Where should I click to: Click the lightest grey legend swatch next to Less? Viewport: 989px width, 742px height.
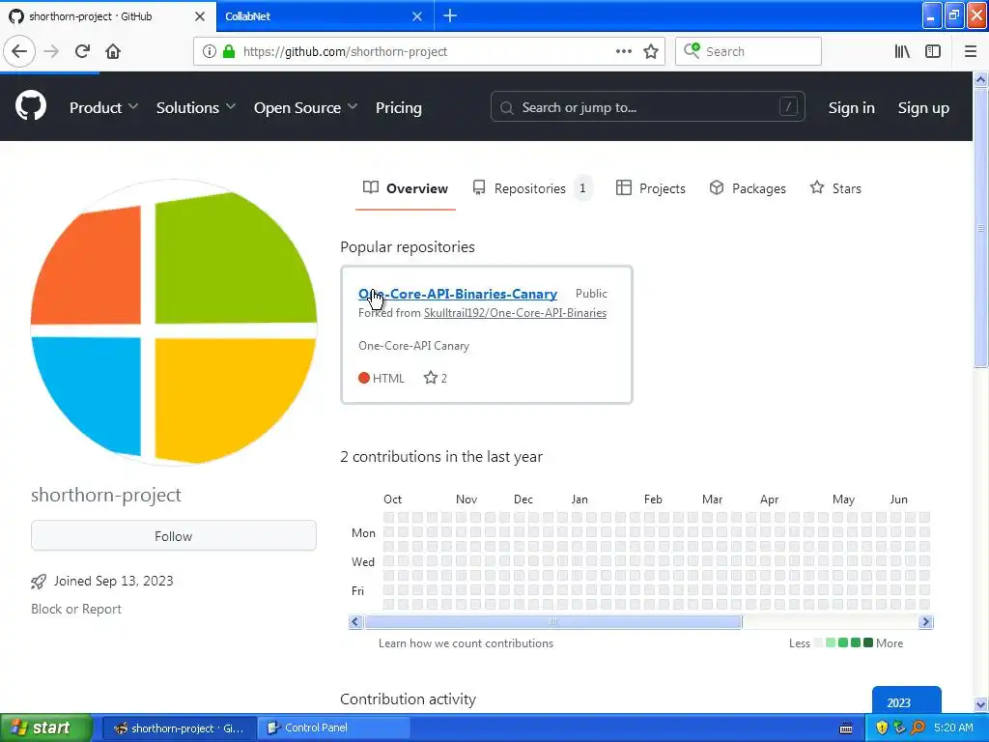[818, 642]
